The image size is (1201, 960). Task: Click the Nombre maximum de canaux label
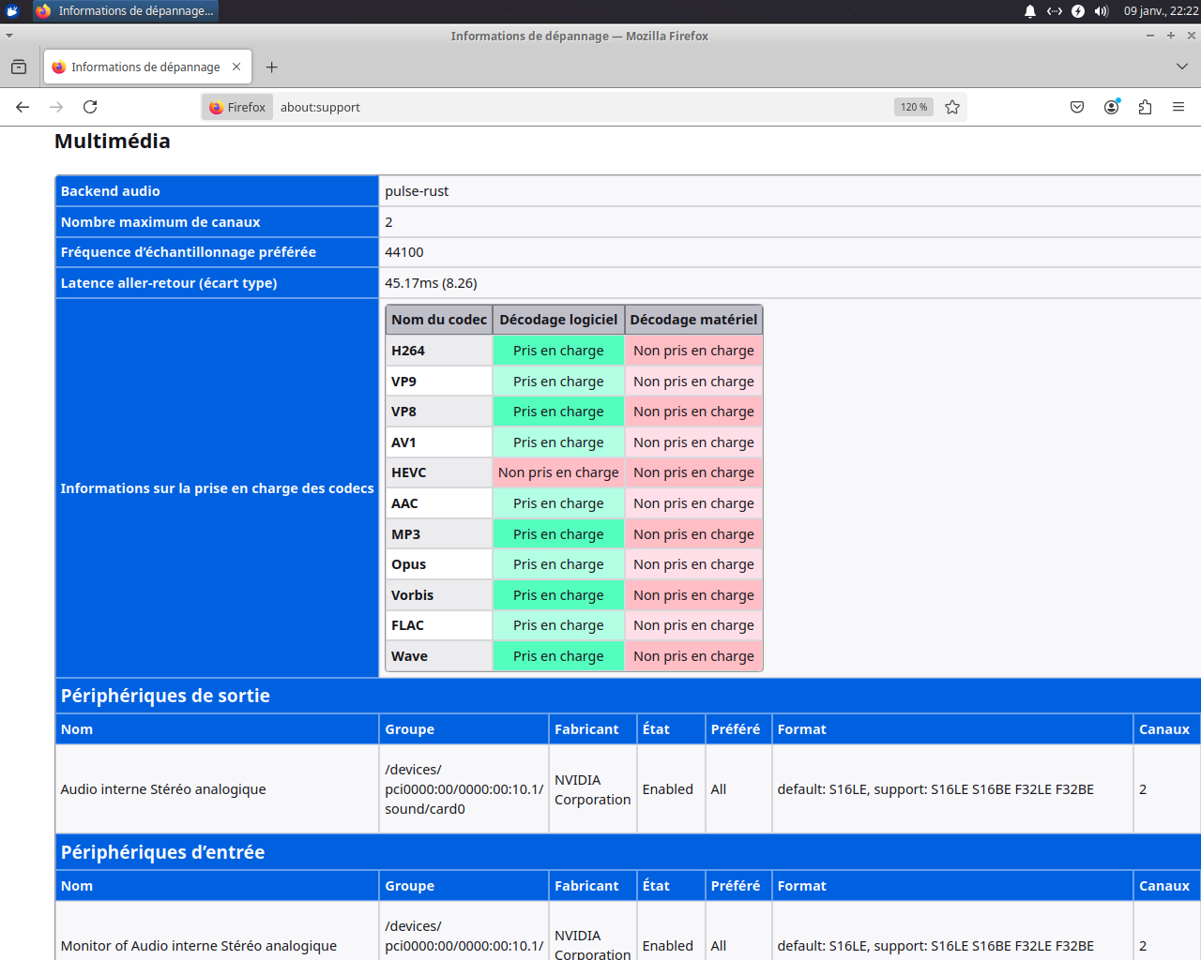click(160, 222)
